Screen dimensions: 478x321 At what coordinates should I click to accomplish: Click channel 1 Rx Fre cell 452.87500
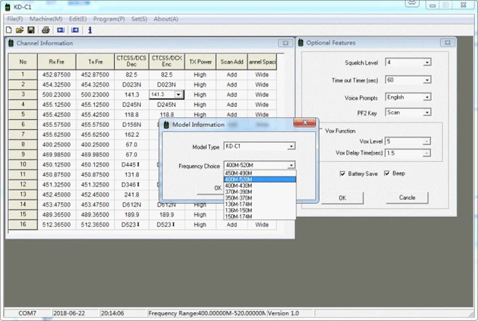coord(56,75)
